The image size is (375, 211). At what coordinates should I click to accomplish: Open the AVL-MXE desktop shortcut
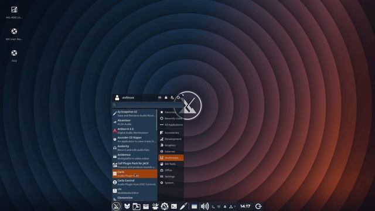(x=14, y=12)
